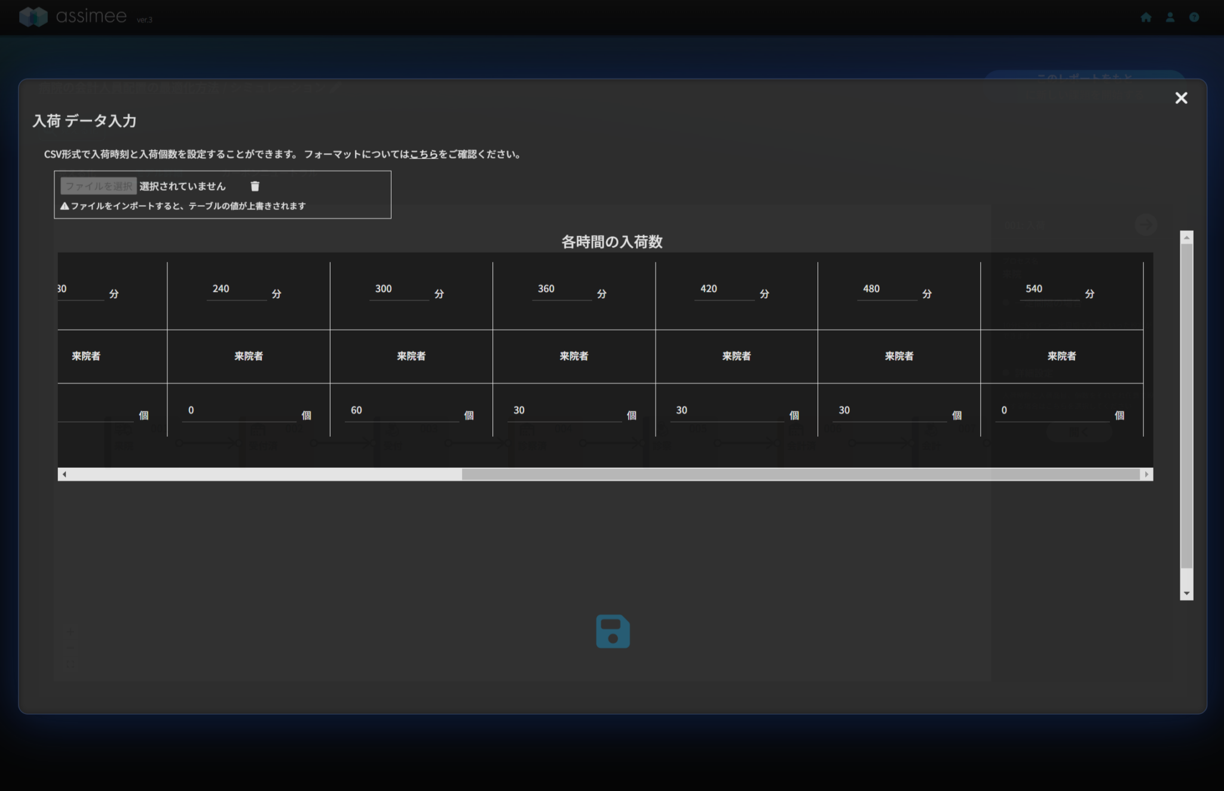
Task: Click the trash icon beside file chooser
Action: click(x=255, y=186)
